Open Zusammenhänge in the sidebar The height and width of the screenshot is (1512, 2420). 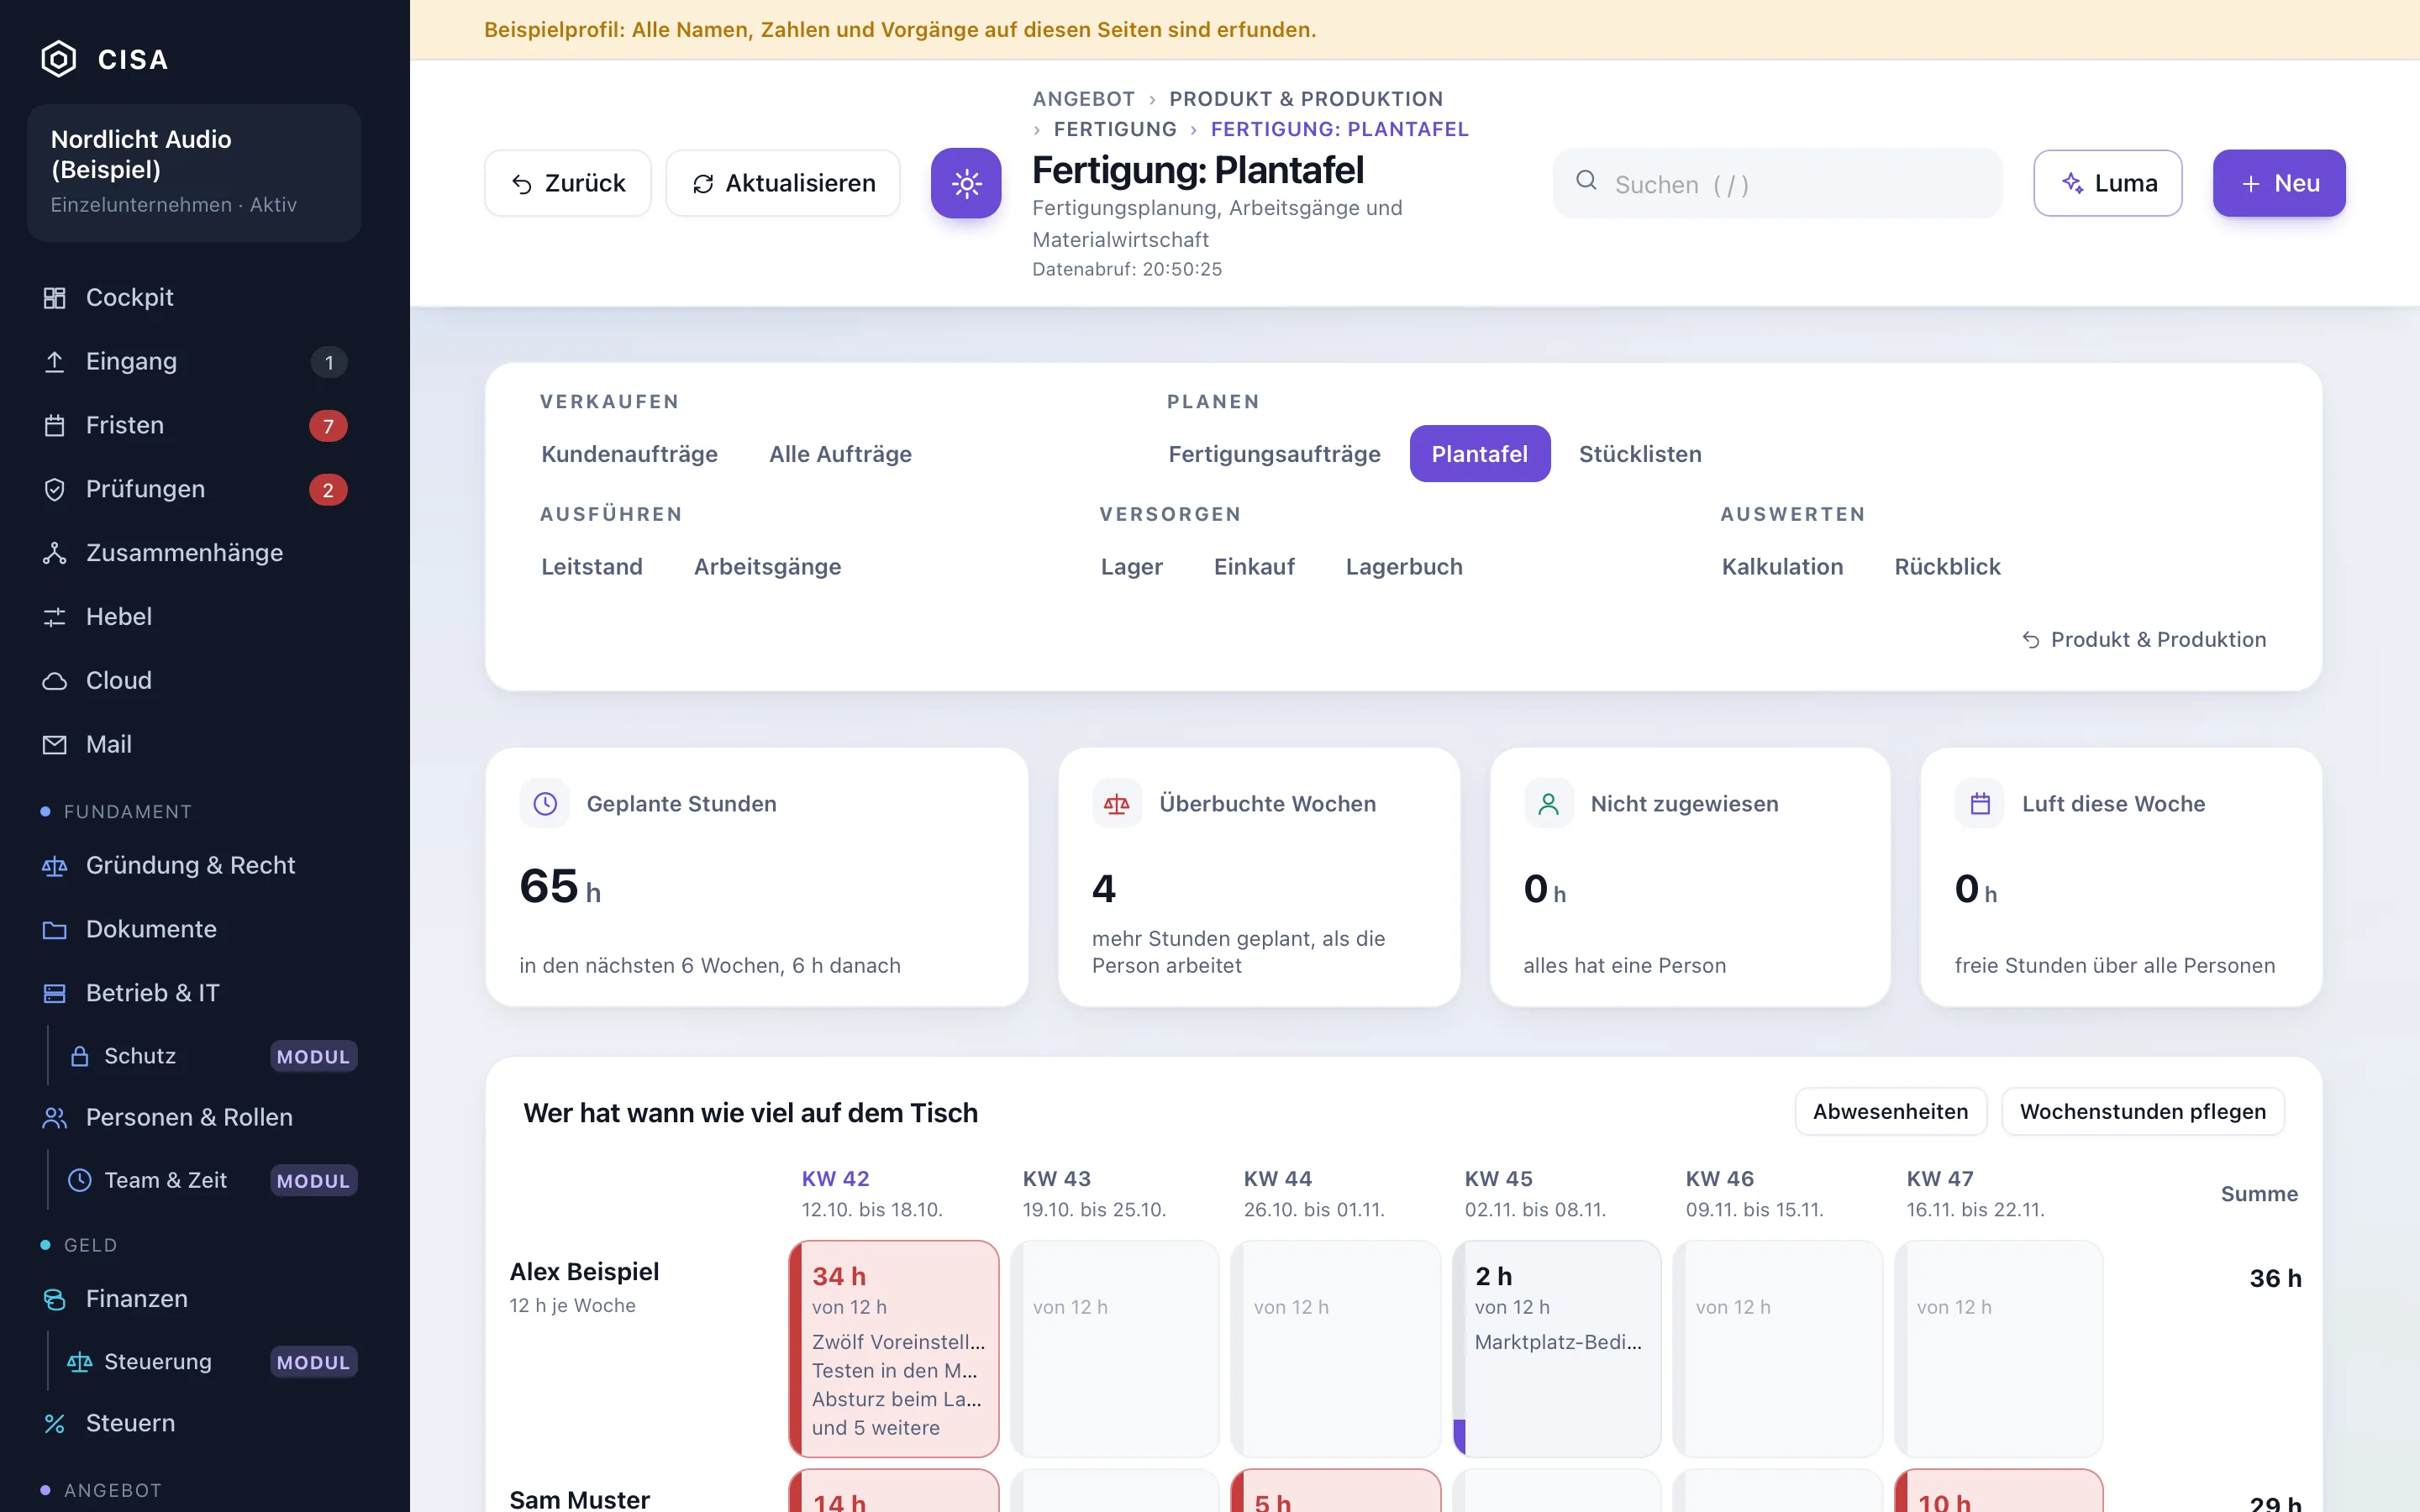[194, 553]
